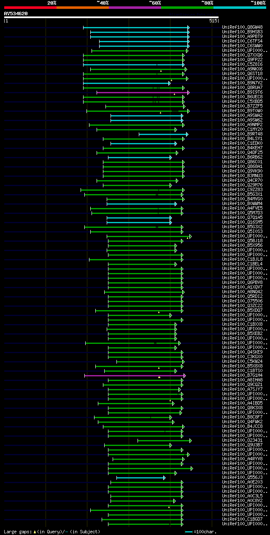The height and width of the screenshot is (535, 270).
Task: Select the UniRef100_A8NQ42 label
Action: tap(243, 292)
